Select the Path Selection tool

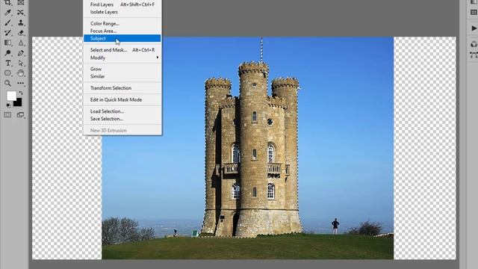click(x=20, y=63)
